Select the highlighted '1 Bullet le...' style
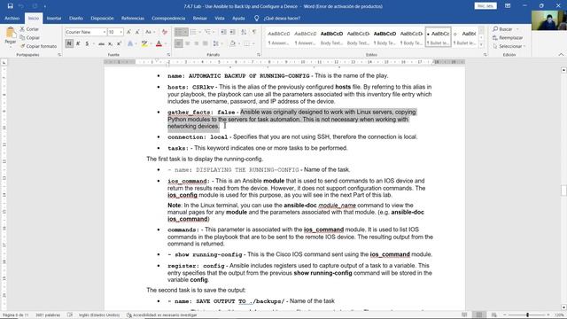 point(439,37)
